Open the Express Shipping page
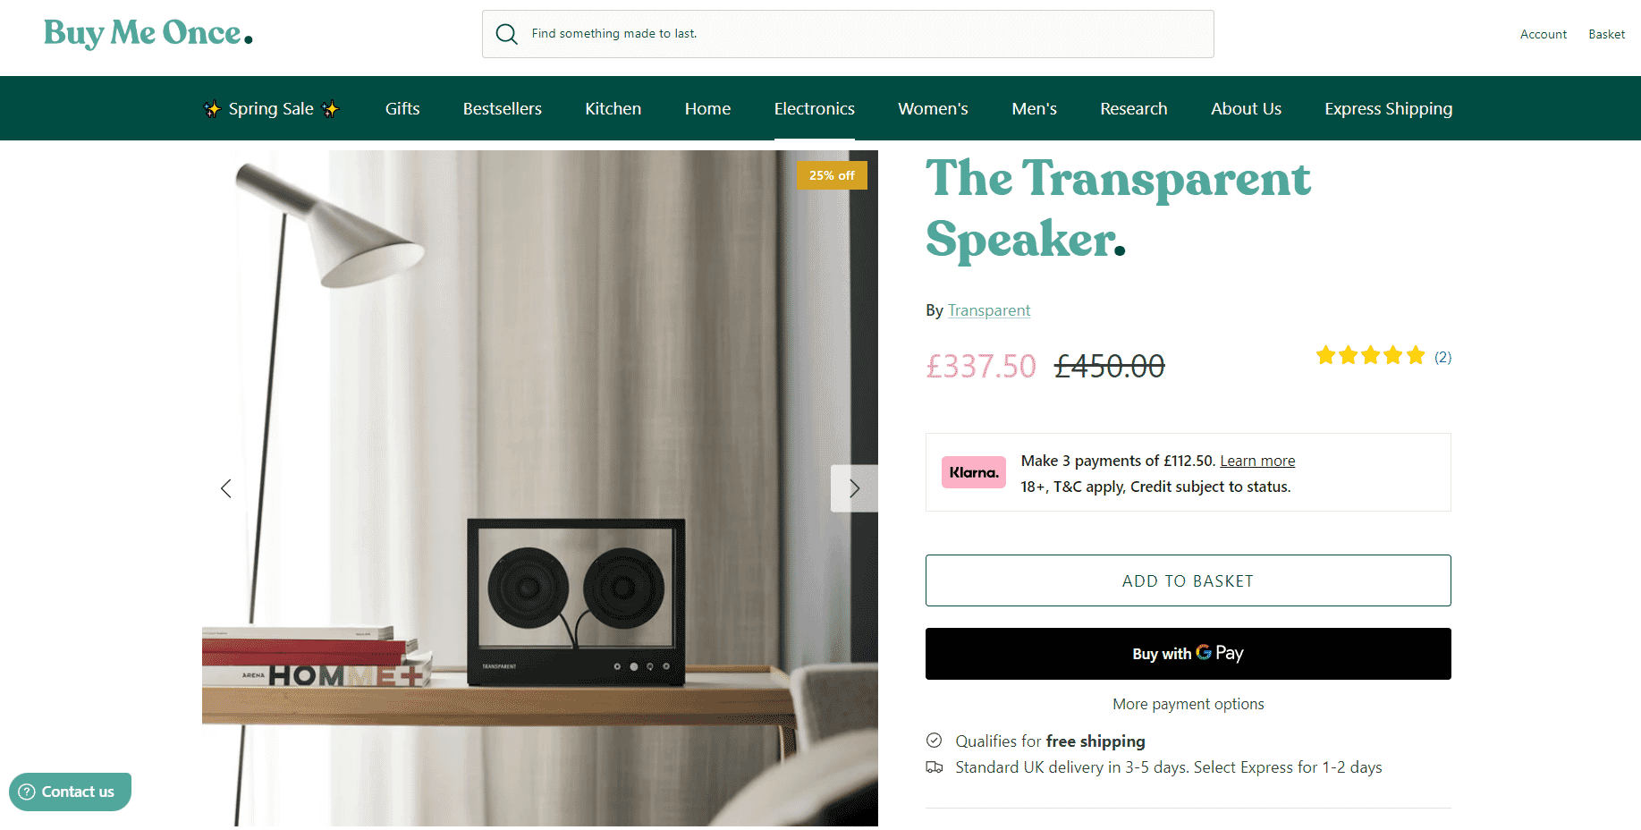The height and width of the screenshot is (830, 1641). [x=1389, y=109]
